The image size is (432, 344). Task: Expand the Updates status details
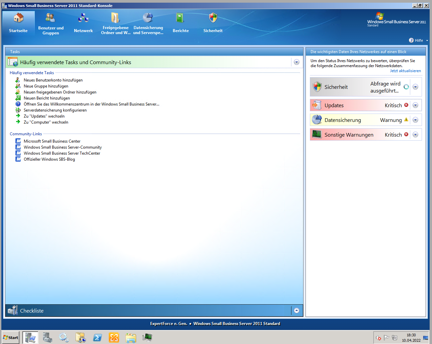tap(415, 105)
